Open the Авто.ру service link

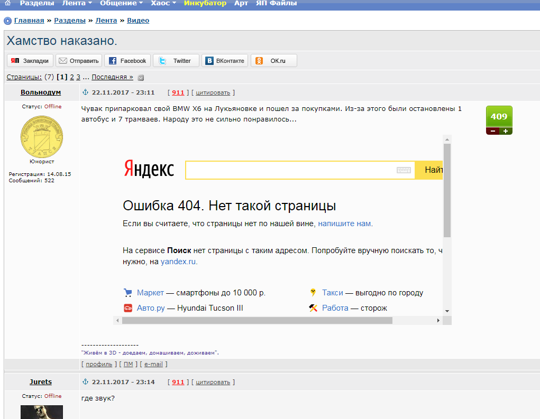tap(151, 308)
